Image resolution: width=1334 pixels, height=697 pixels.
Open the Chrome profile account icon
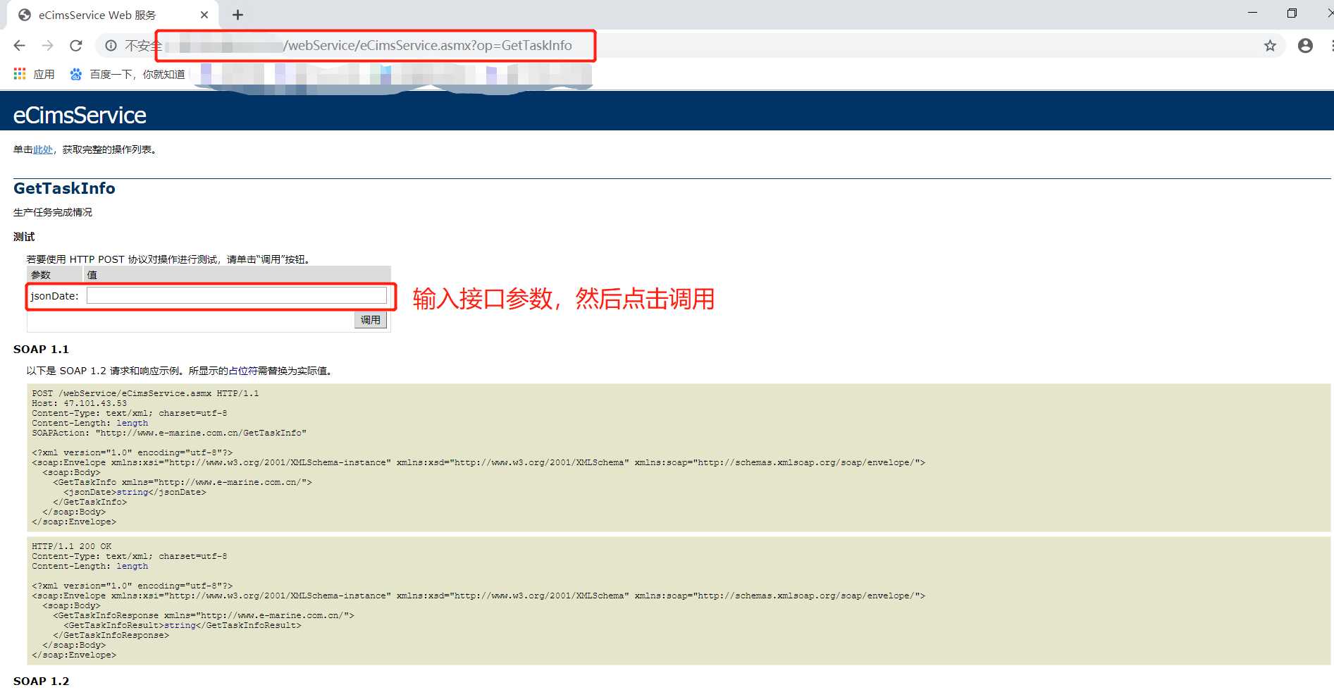point(1305,46)
